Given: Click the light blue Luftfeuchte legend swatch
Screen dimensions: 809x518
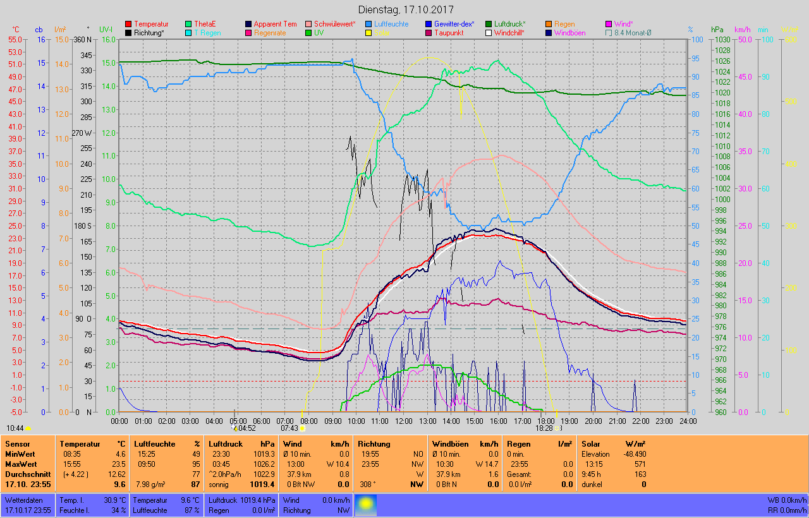Looking at the screenshot, I should click(x=369, y=24).
